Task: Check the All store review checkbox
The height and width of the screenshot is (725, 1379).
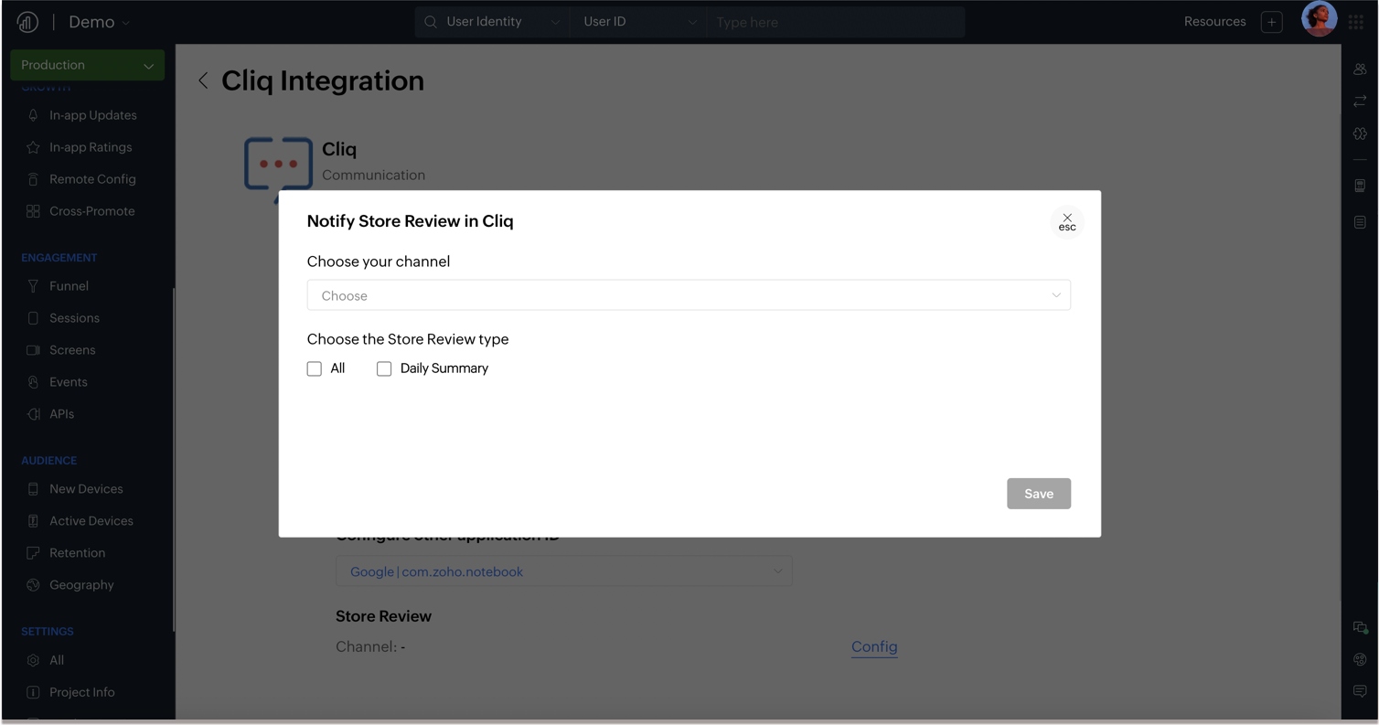Action: point(315,368)
